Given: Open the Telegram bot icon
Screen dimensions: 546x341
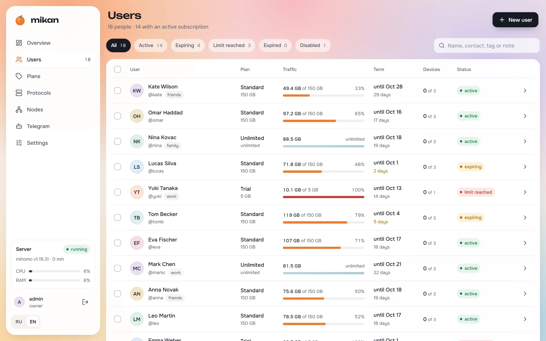Looking at the screenshot, I should pyautogui.click(x=19, y=126).
